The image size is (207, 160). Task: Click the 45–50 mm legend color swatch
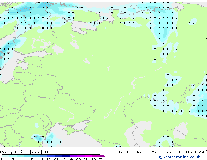click(x=96, y=156)
